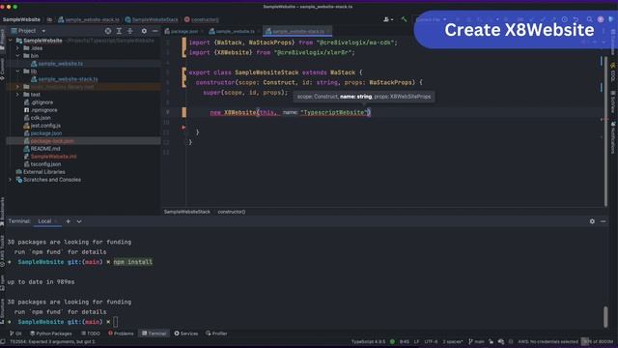Select sample_website.ts in bin folder
This screenshot has height=348, width=618.
point(60,64)
